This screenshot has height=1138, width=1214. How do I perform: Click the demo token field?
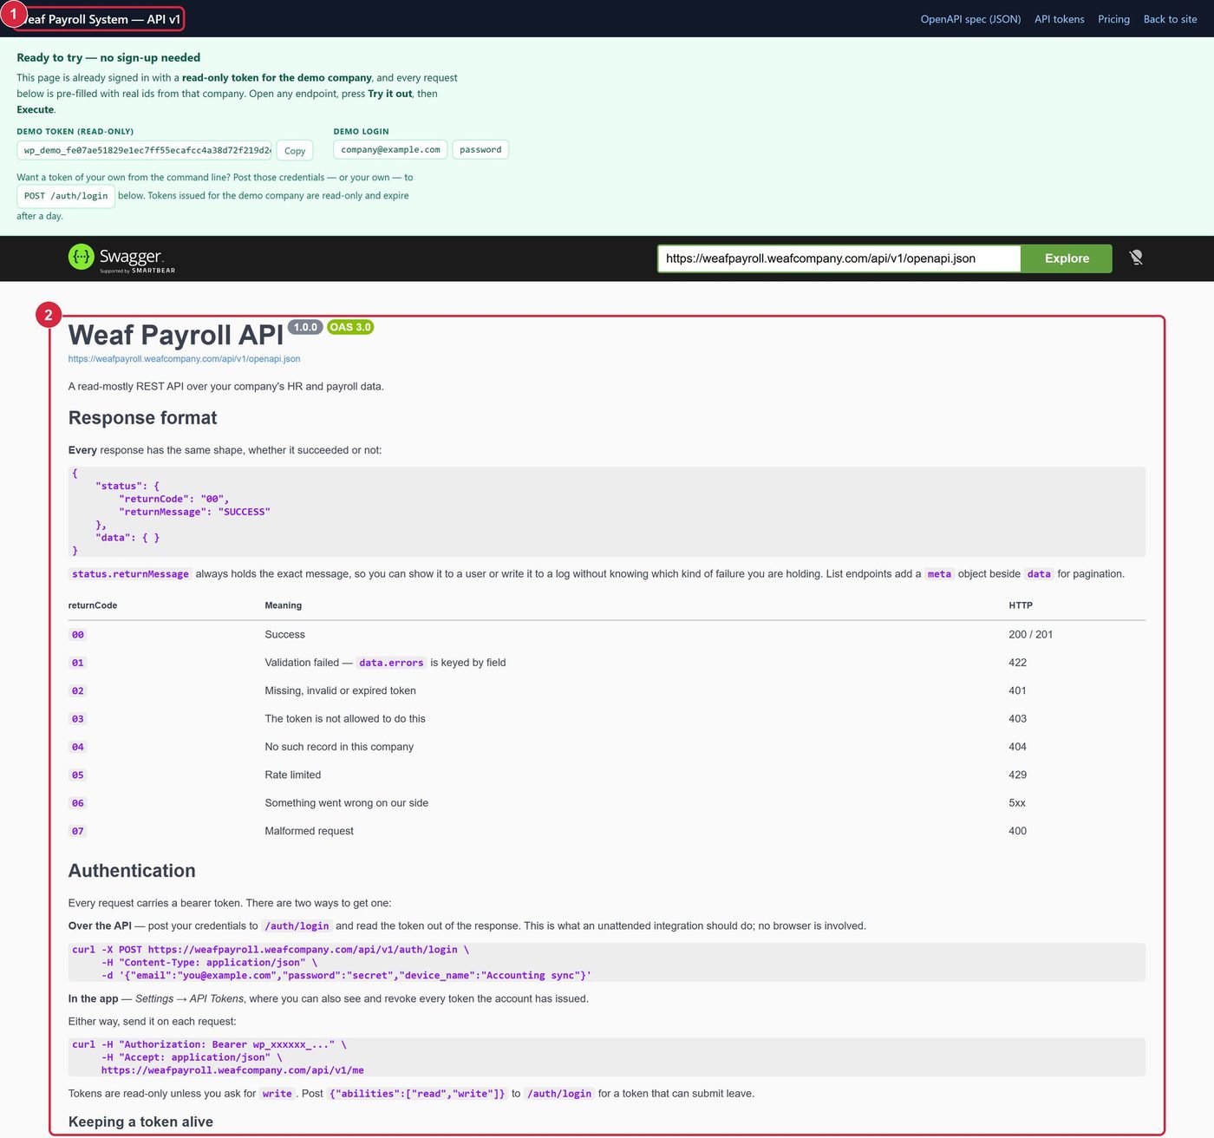tap(144, 150)
